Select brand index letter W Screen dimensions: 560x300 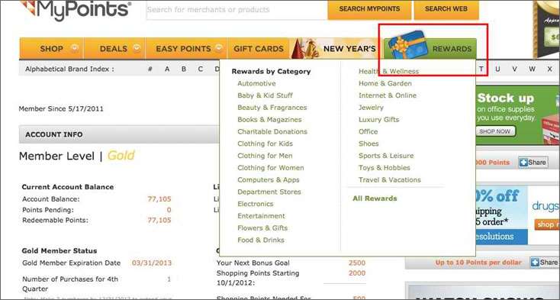click(x=532, y=69)
